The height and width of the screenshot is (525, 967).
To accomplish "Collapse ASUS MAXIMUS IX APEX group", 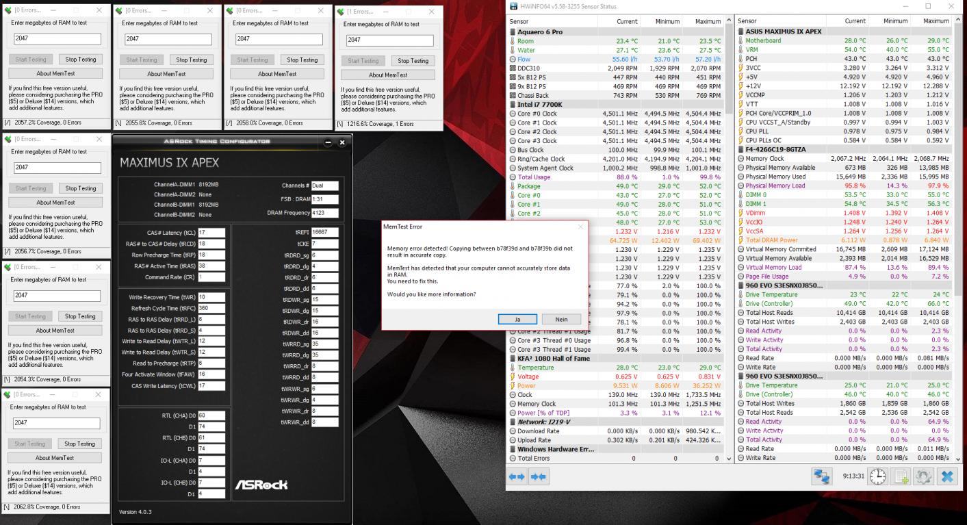I will point(740,32).
